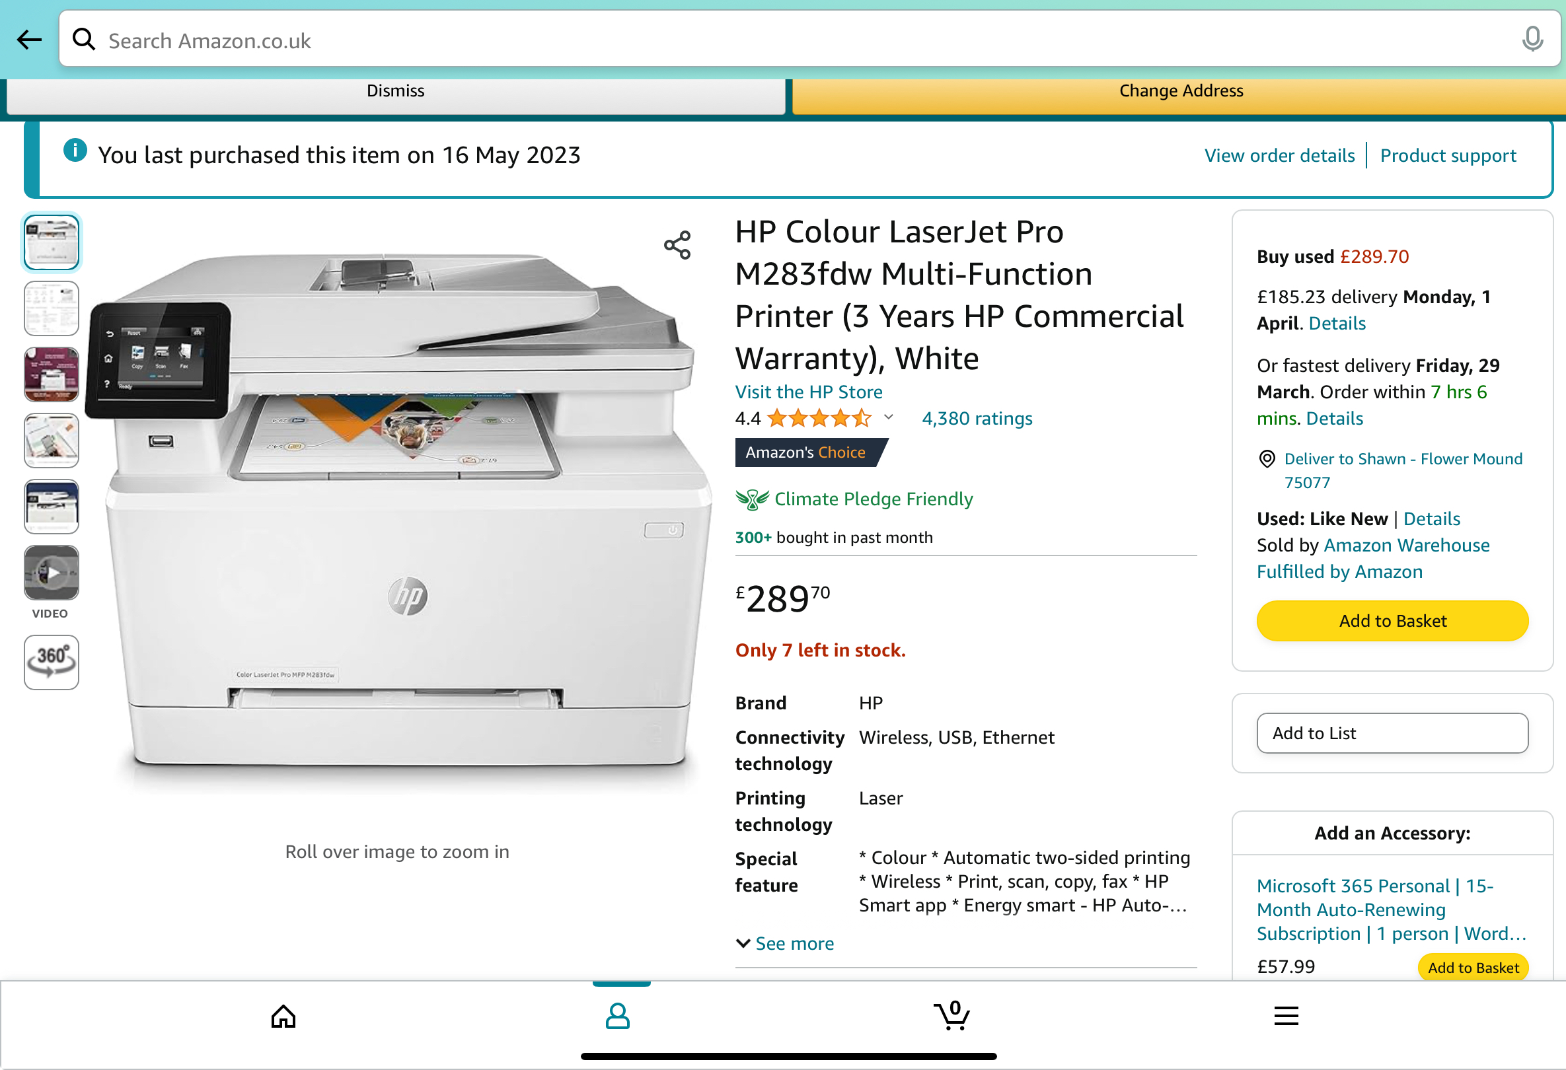Select the third product image thumbnail
This screenshot has height=1070, width=1566.
(52, 374)
